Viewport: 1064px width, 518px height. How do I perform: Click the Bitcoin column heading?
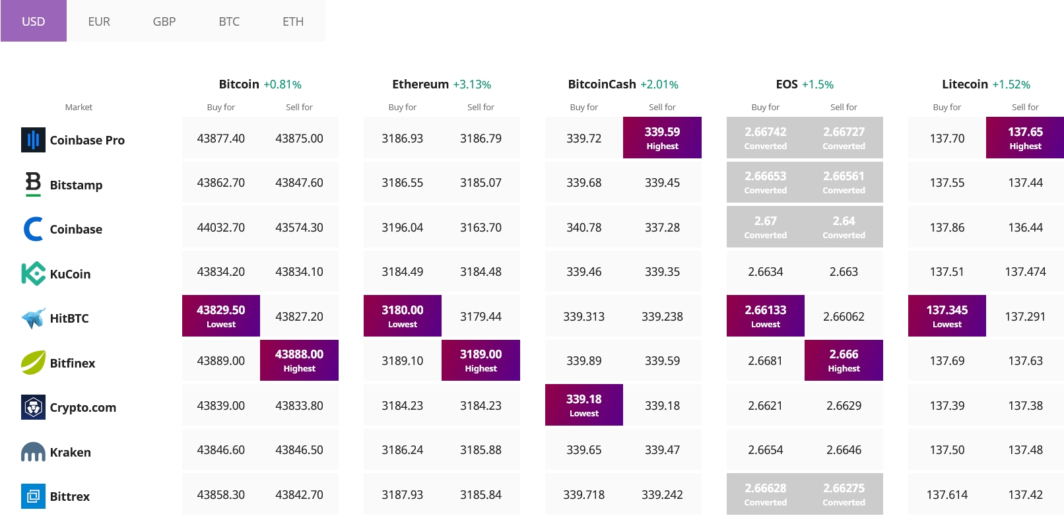pos(239,84)
